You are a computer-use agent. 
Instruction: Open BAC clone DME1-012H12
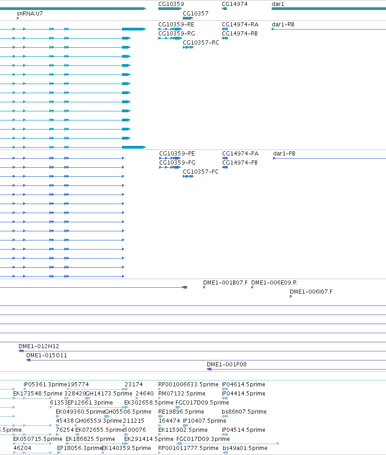coord(39,346)
